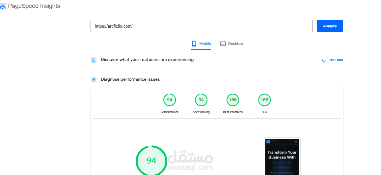Image resolution: width=381 pixels, height=175 pixels.
Task: Open the mobile page screenshot thumbnail
Action: tap(282, 156)
